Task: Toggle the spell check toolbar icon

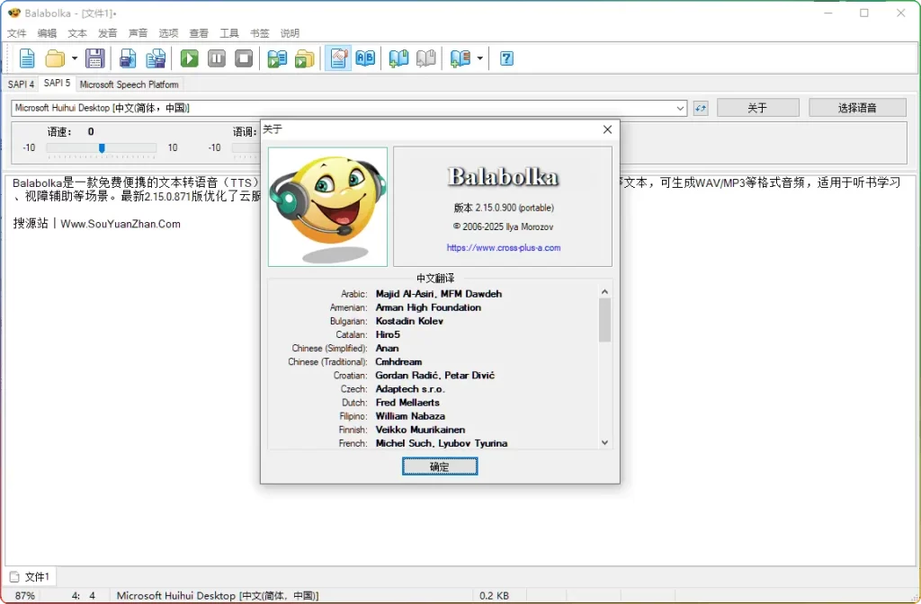Action: 338,58
